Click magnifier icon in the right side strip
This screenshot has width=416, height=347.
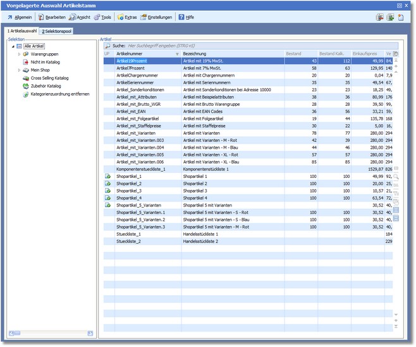click(x=396, y=177)
